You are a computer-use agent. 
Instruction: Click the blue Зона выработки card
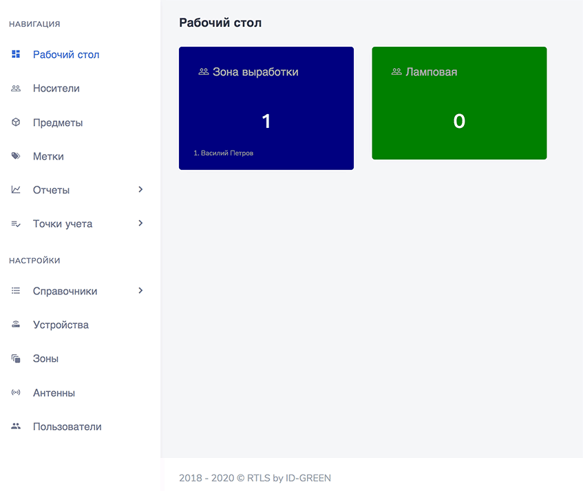coord(266,108)
